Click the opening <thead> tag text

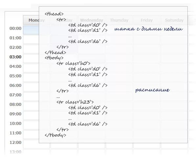54,14
